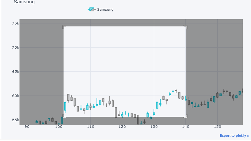
Task: Click the 60k y-axis label
Action: click(x=16, y=96)
